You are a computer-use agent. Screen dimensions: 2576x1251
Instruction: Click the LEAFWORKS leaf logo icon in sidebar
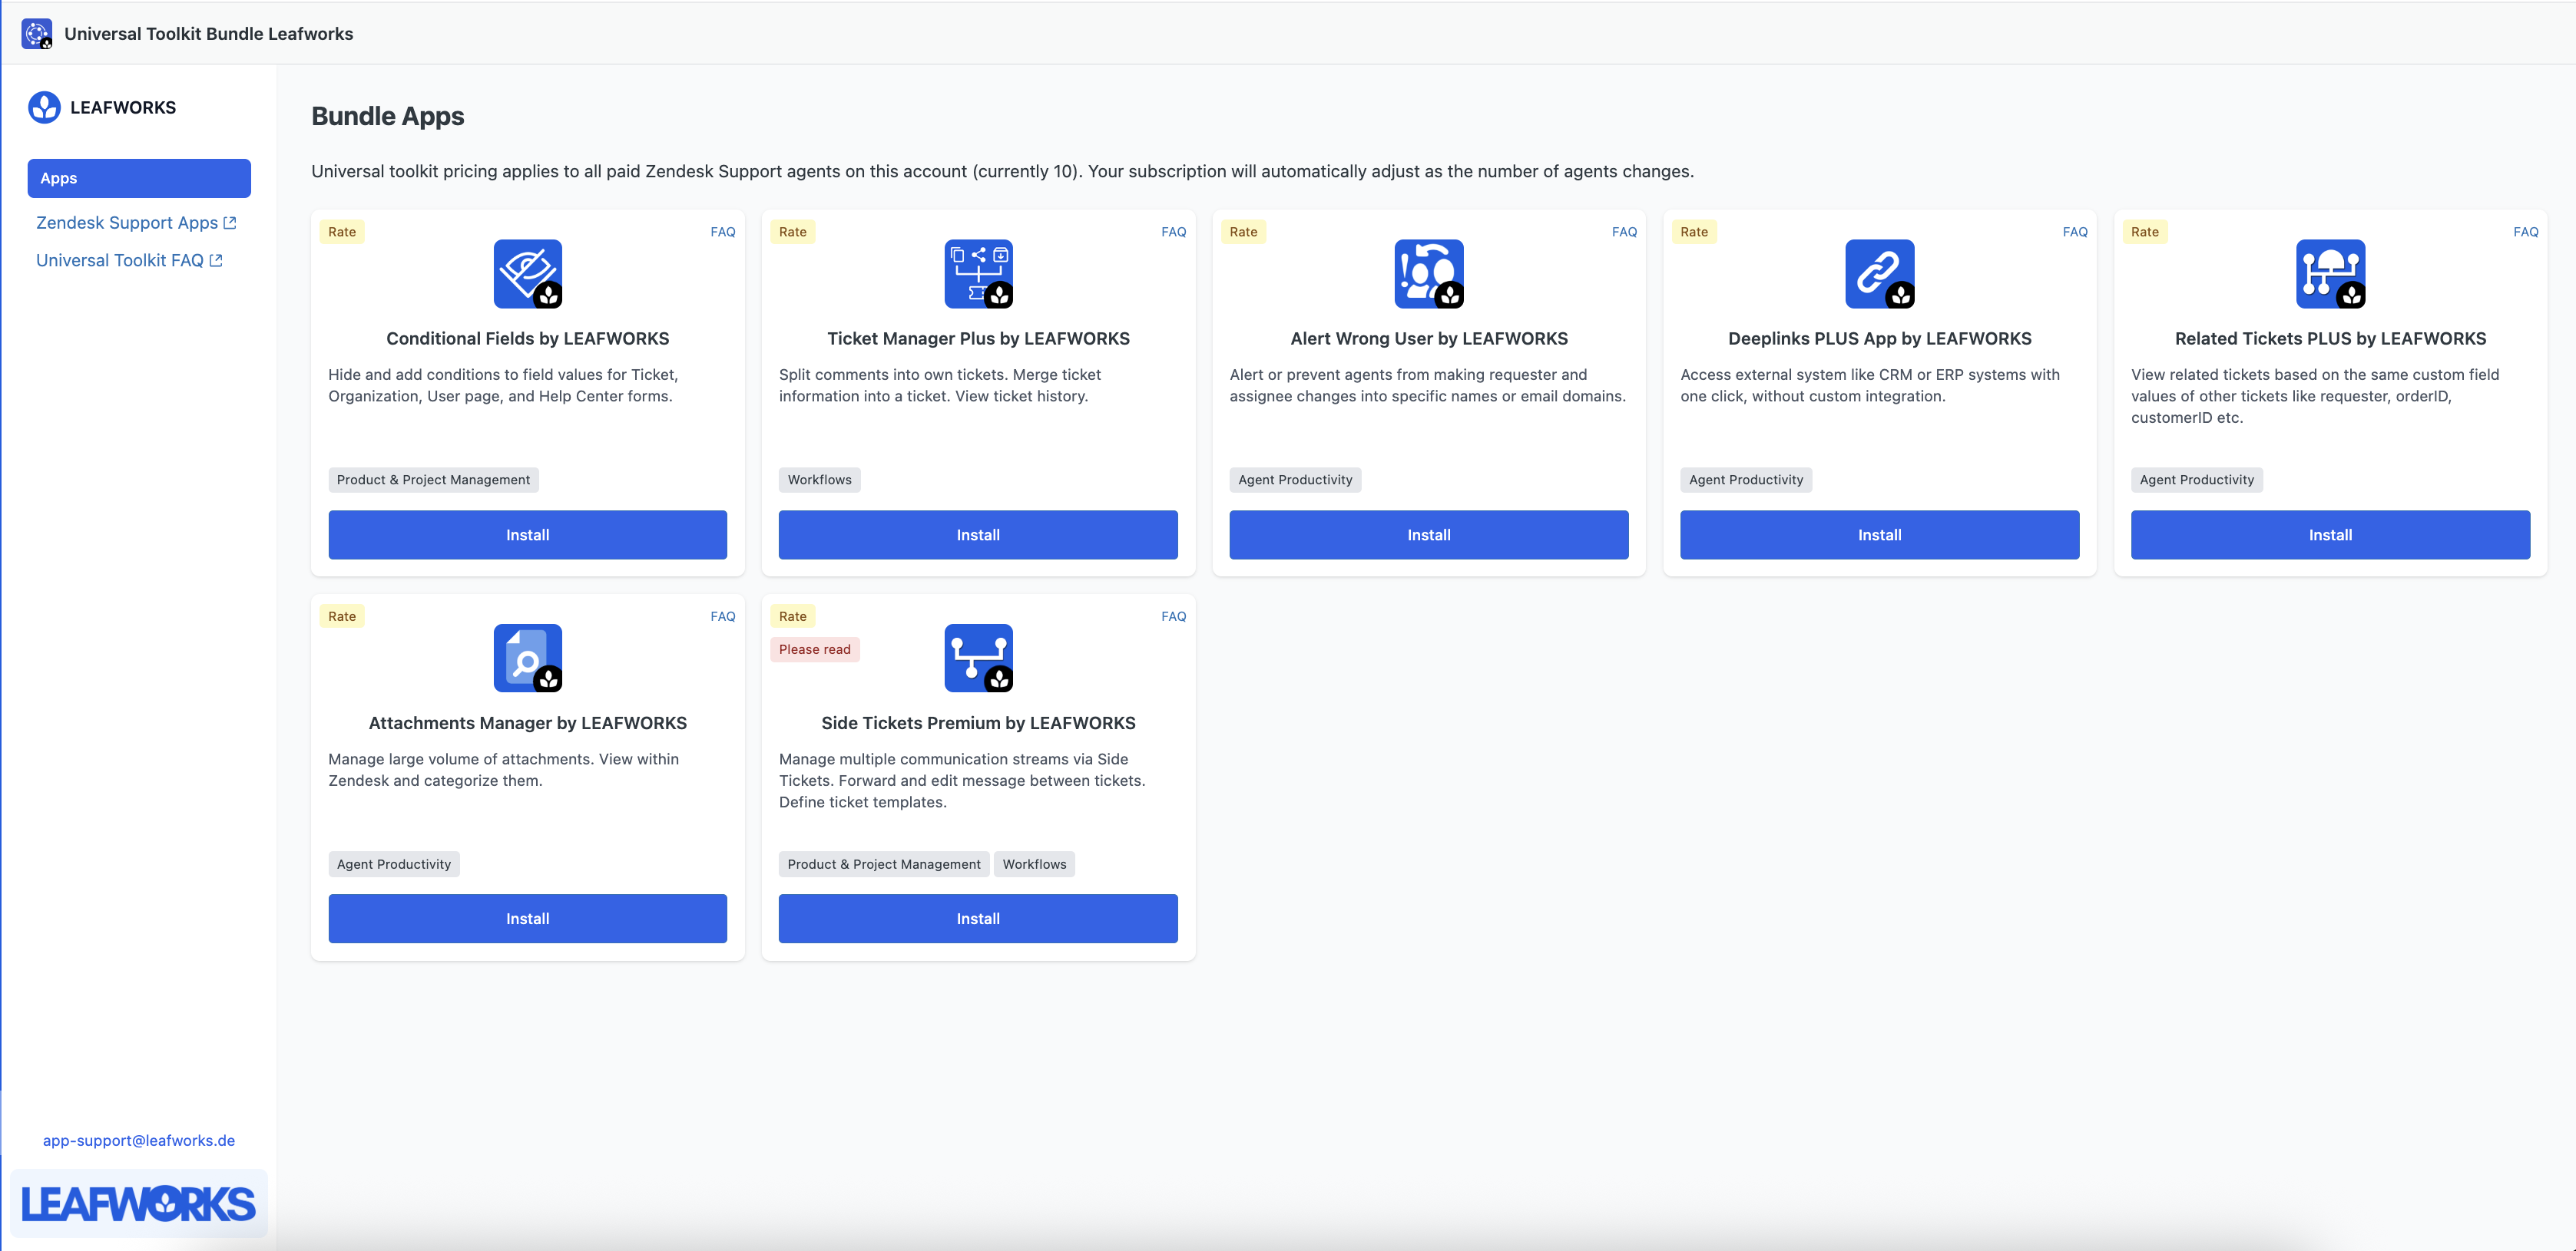click(44, 107)
